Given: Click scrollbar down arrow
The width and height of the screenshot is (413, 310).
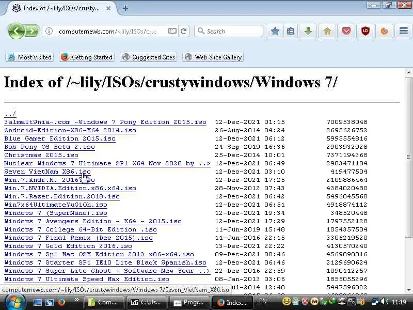Looking at the screenshot, I should pyautogui.click(x=408, y=290).
